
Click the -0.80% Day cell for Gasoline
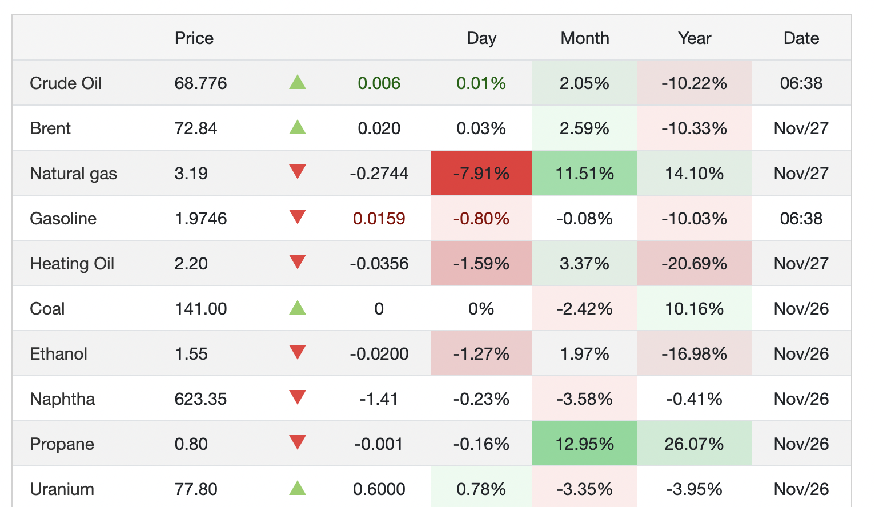pos(481,218)
